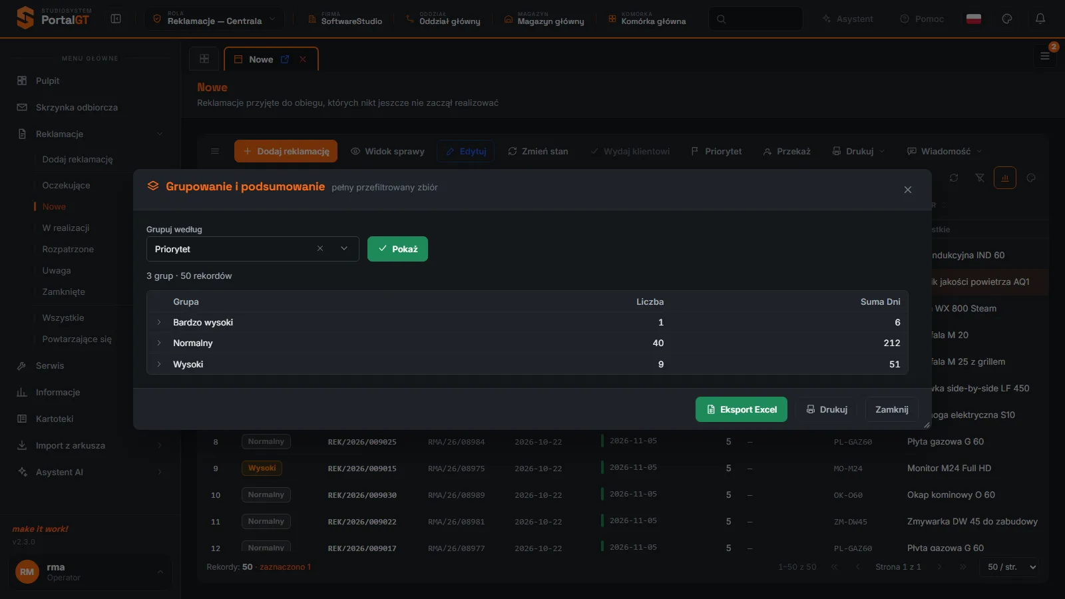Expand the Bardzo wysoki group row
The width and height of the screenshot is (1065, 599).
pyautogui.click(x=159, y=322)
